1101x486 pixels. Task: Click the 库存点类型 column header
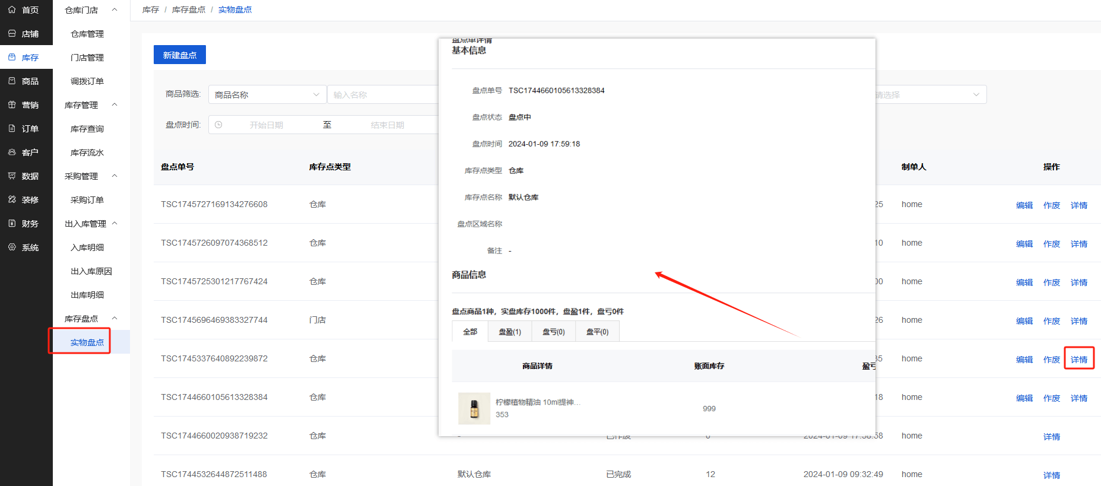coord(330,167)
